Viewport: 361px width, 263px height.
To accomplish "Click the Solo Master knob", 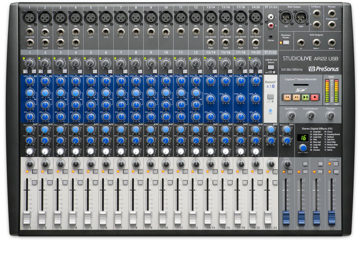I will [291, 115].
